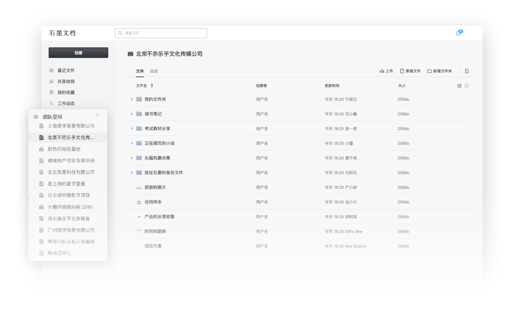This screenshot has width=511, height=327.
Task: Click the 新建文件 document icon
Action: coord(402,70)
